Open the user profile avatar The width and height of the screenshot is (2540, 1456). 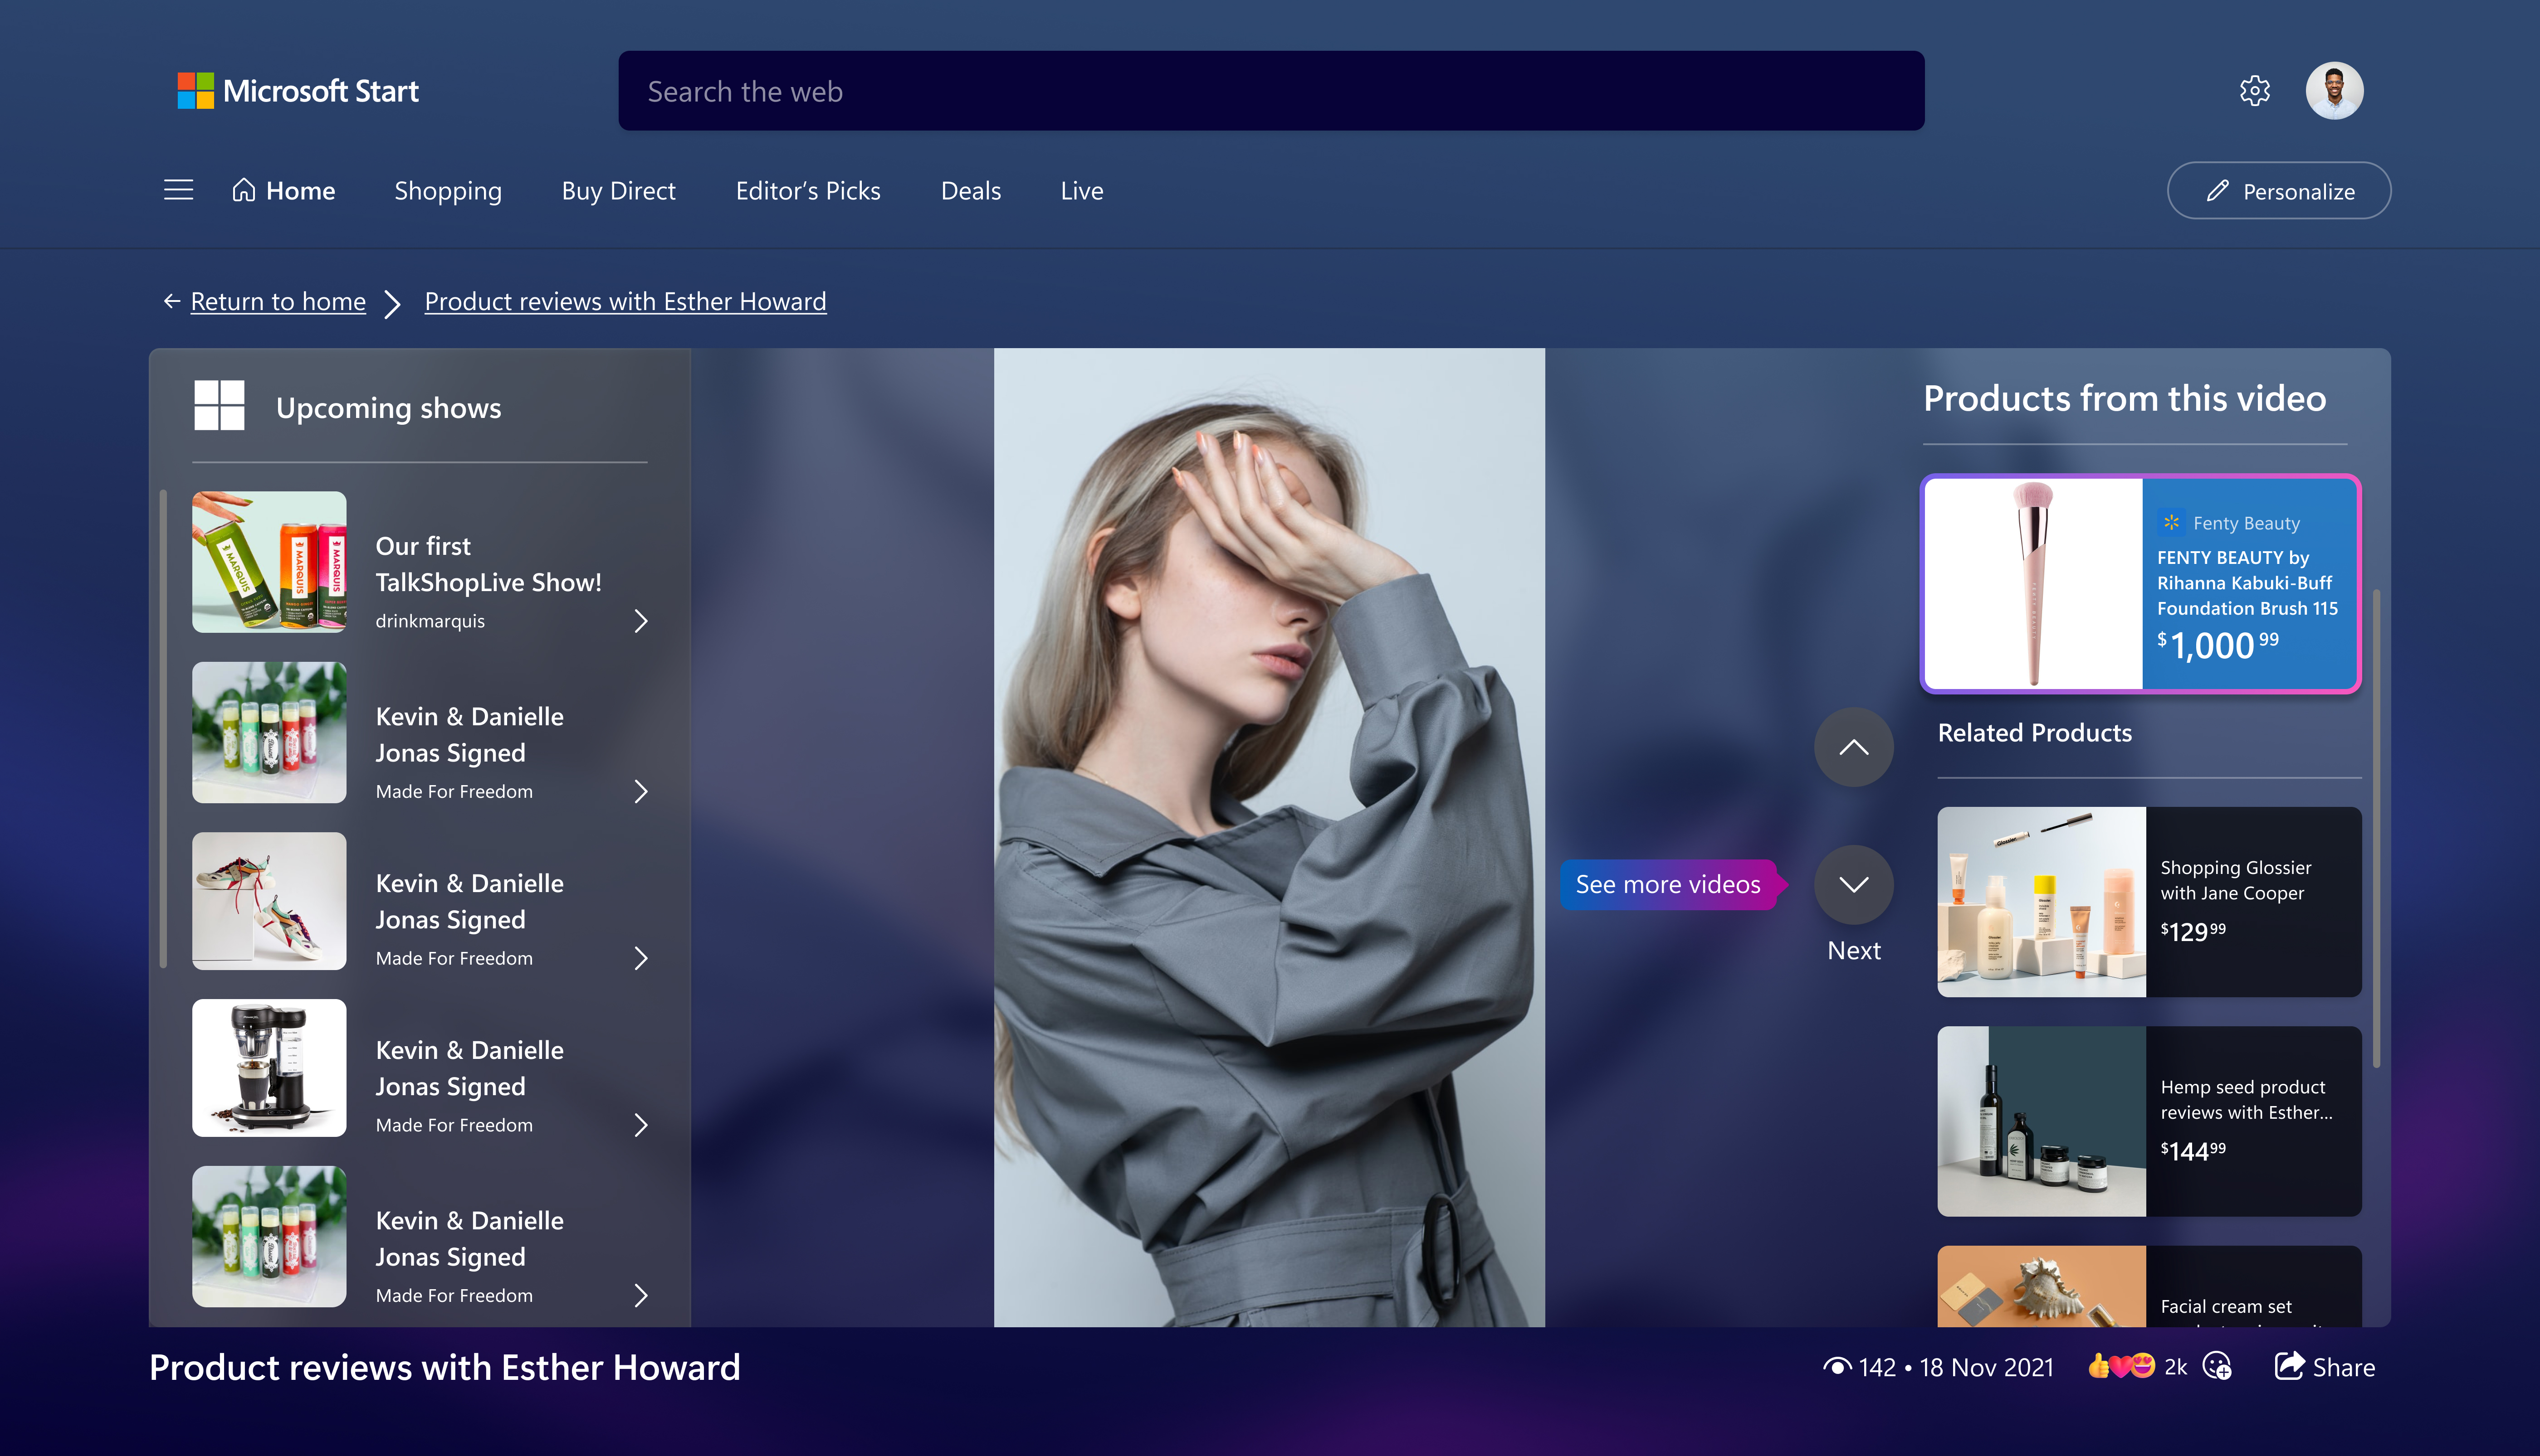tap(2334, 91)
